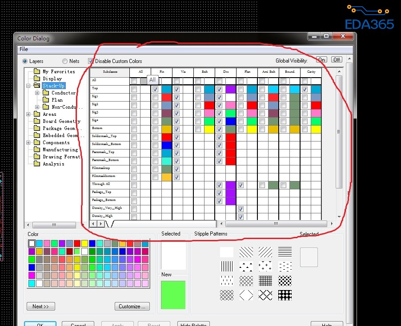Select the Stack-Up tree item

click(x=53, y=86)
